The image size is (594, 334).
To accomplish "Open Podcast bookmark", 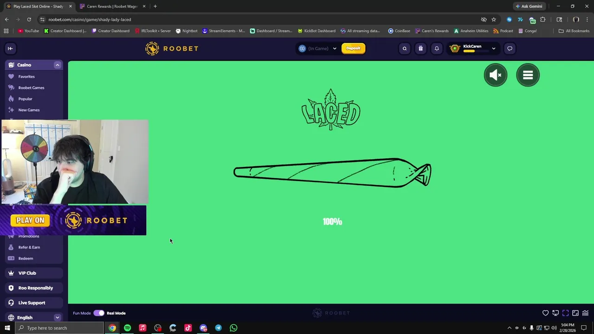I will click(503, 31).
